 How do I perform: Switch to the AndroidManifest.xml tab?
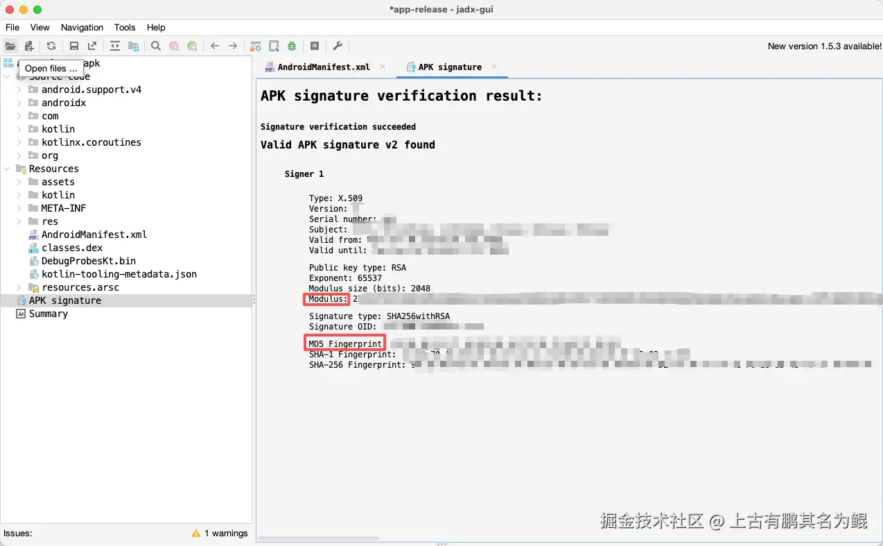[x=324, y=67]
